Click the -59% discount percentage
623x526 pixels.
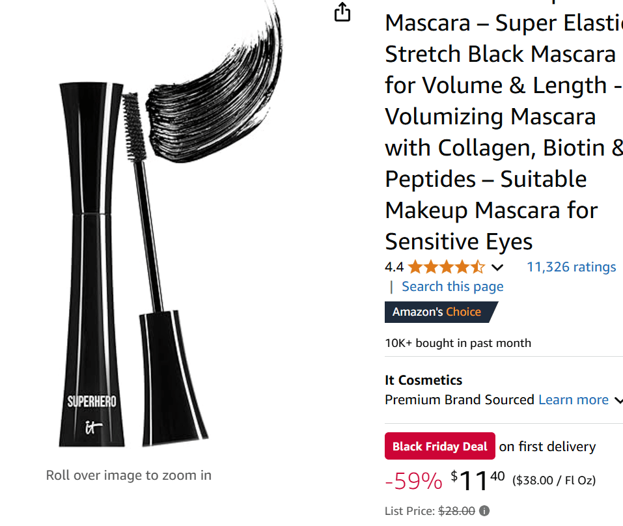(413, 482)
